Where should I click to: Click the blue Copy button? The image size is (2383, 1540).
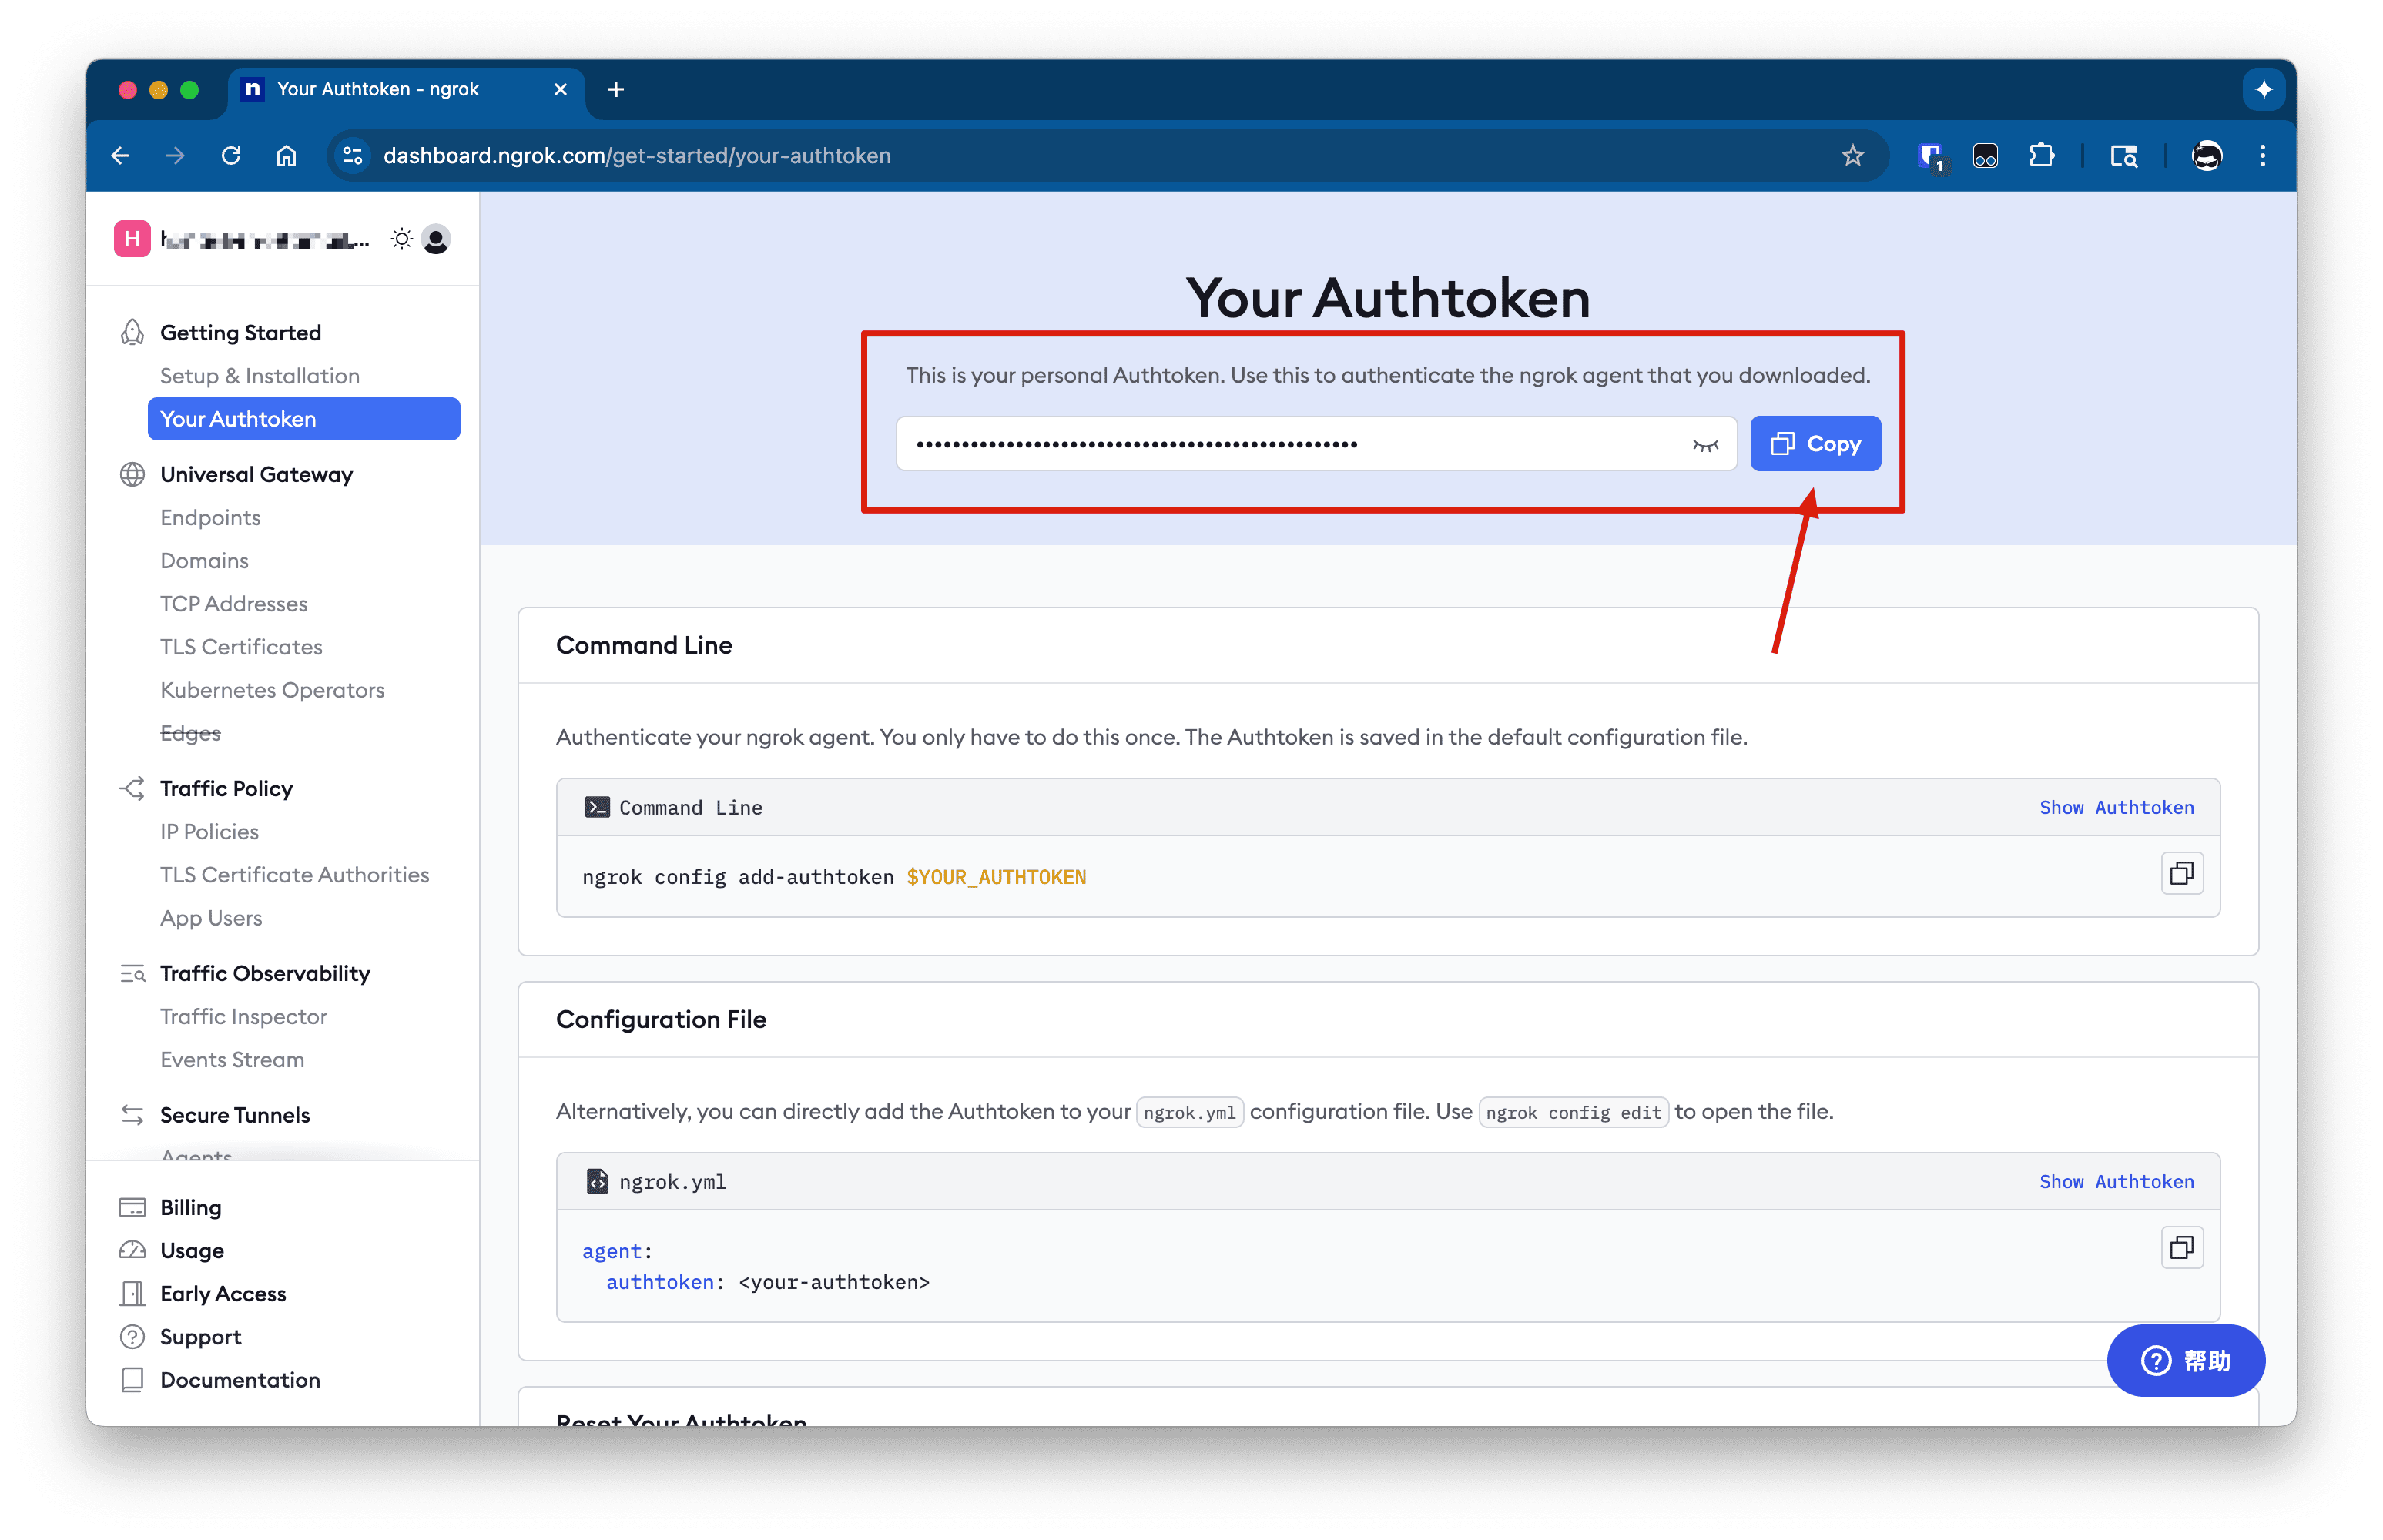[x=1815, y=444]
